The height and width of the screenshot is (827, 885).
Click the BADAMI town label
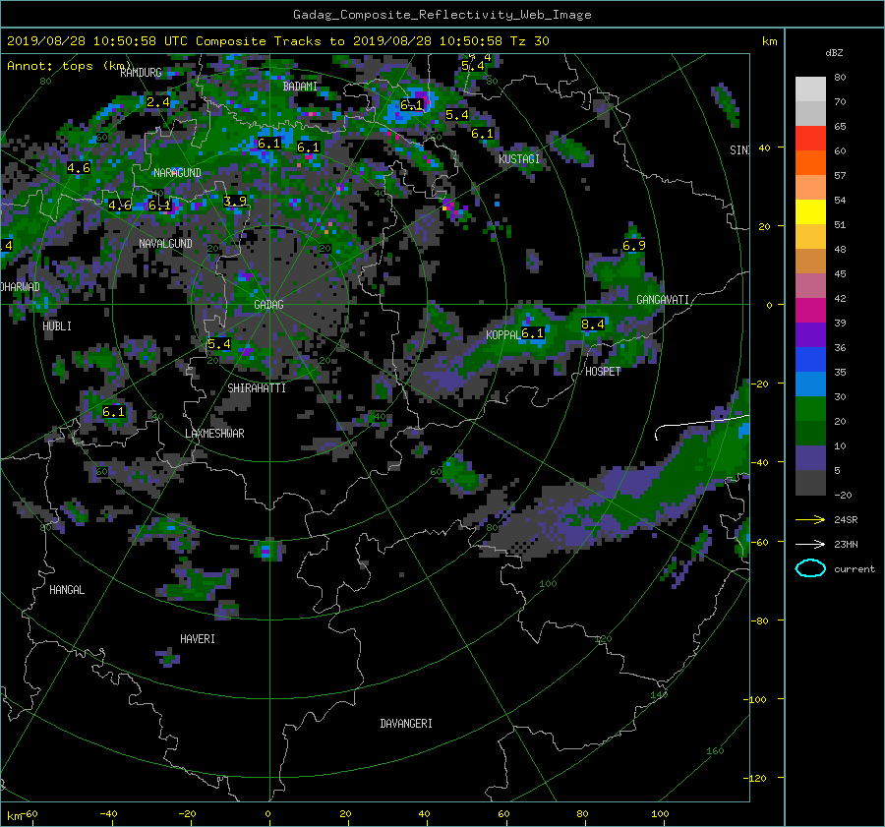pos(300,87)
